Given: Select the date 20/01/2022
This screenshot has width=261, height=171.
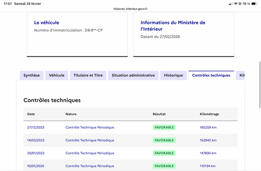Looking at the screenshot, I should [36, 153].
